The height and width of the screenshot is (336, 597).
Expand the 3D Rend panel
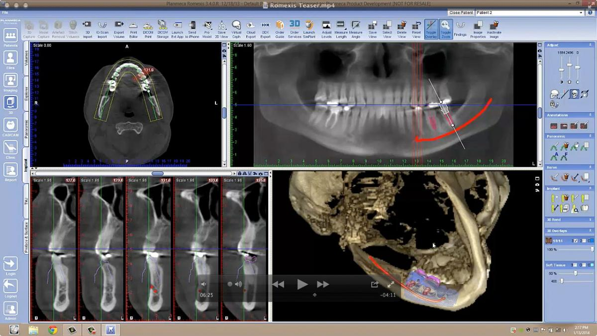tap(591, 220)
